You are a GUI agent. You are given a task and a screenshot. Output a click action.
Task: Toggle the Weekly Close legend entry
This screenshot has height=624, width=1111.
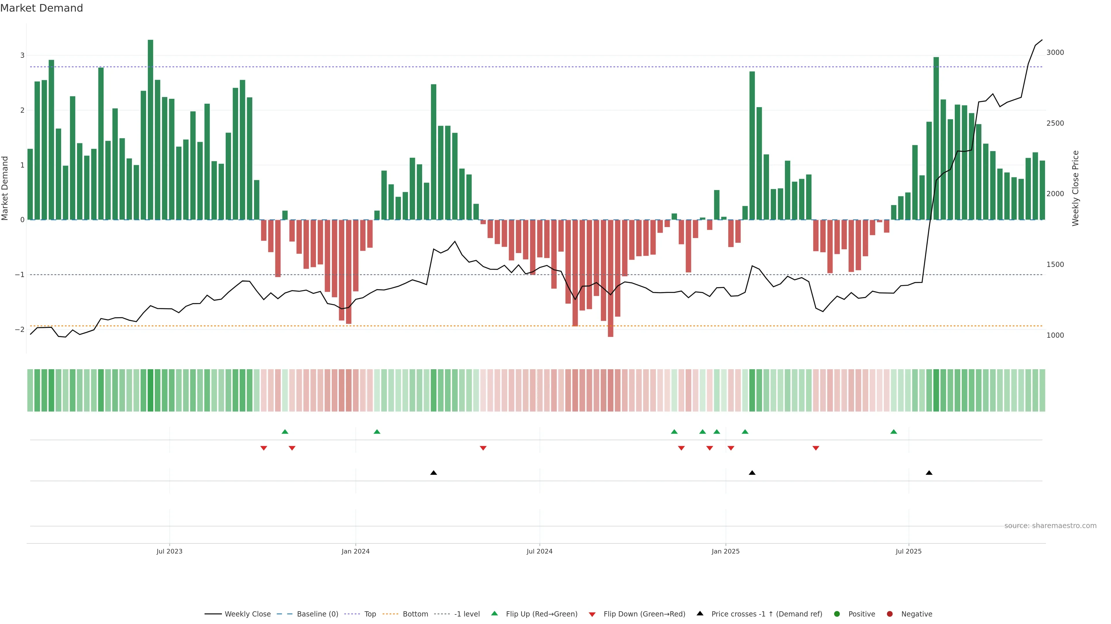coord(248,614)
